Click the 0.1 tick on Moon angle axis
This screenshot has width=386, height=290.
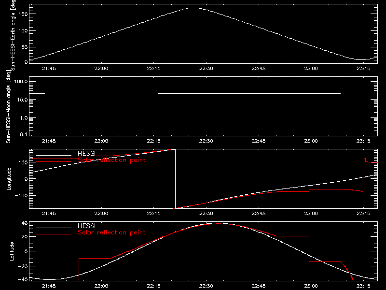(24, 134)
